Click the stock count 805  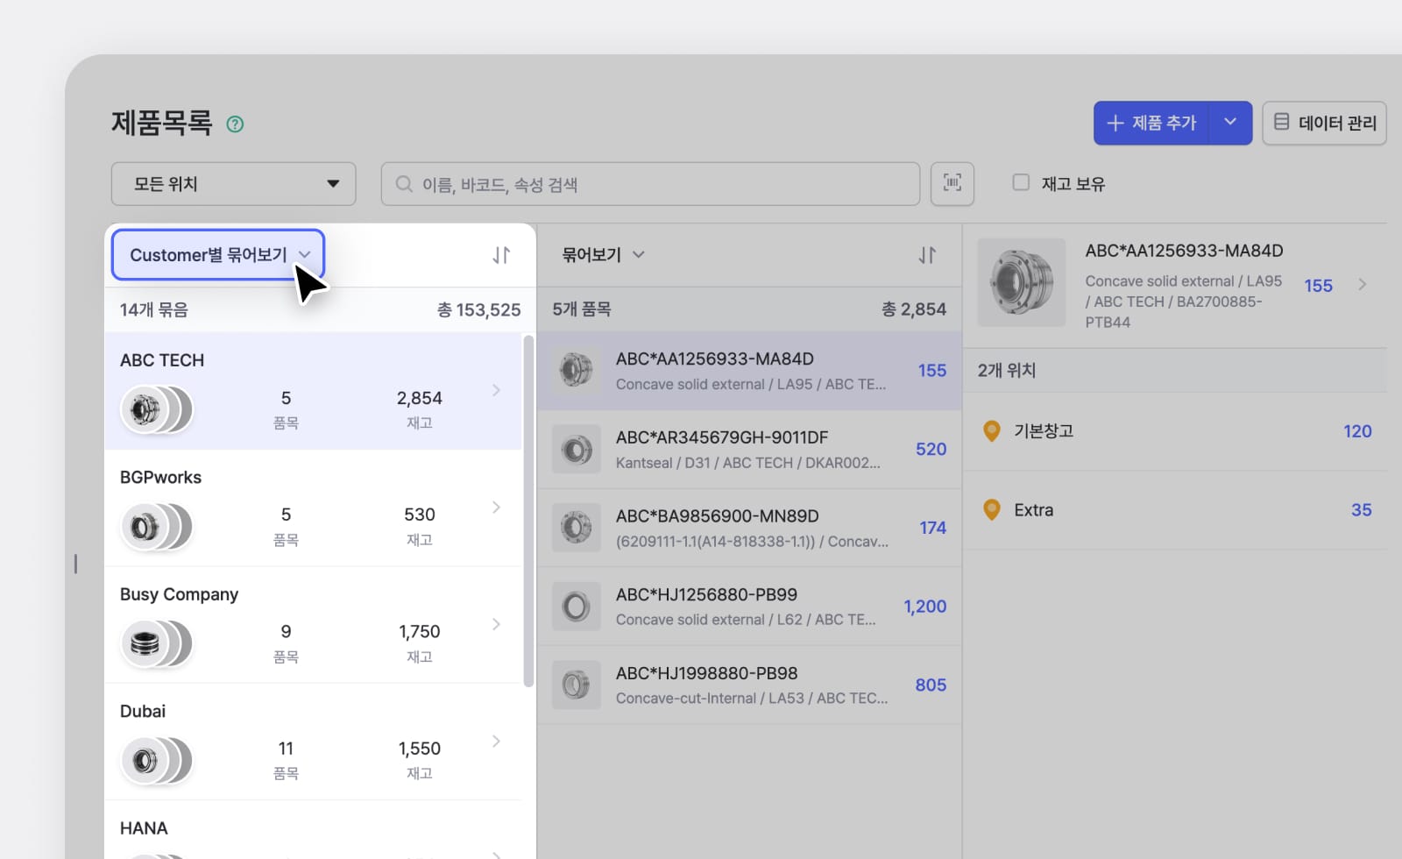pos(931,685)
